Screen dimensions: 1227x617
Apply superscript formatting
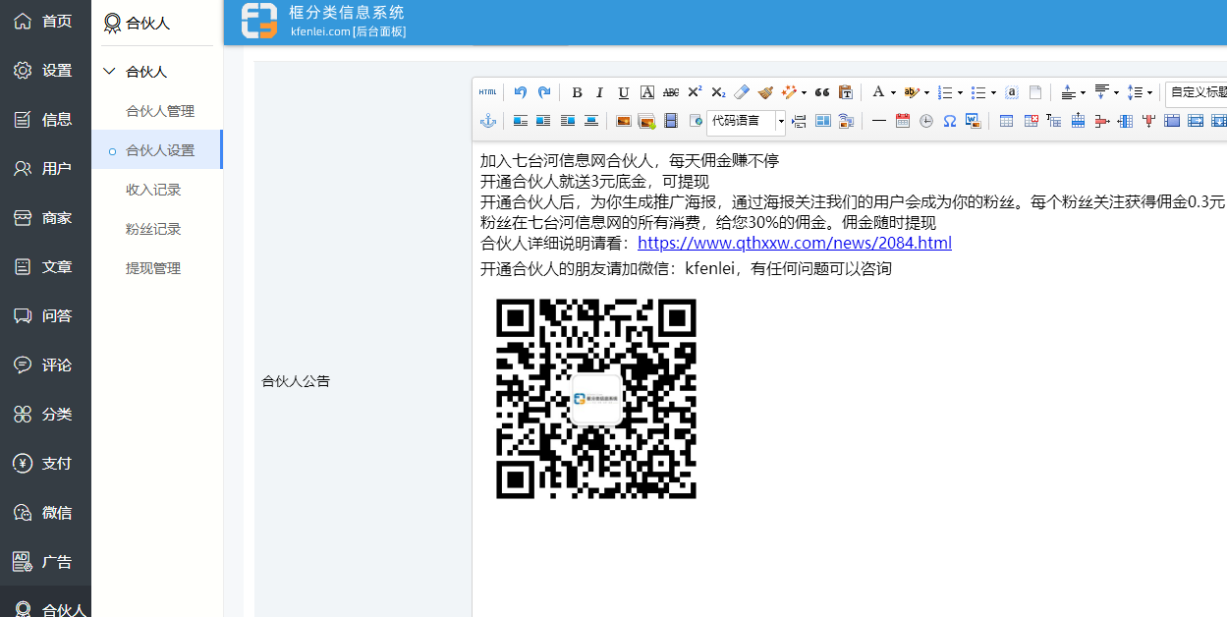click(x=695, y=92)
